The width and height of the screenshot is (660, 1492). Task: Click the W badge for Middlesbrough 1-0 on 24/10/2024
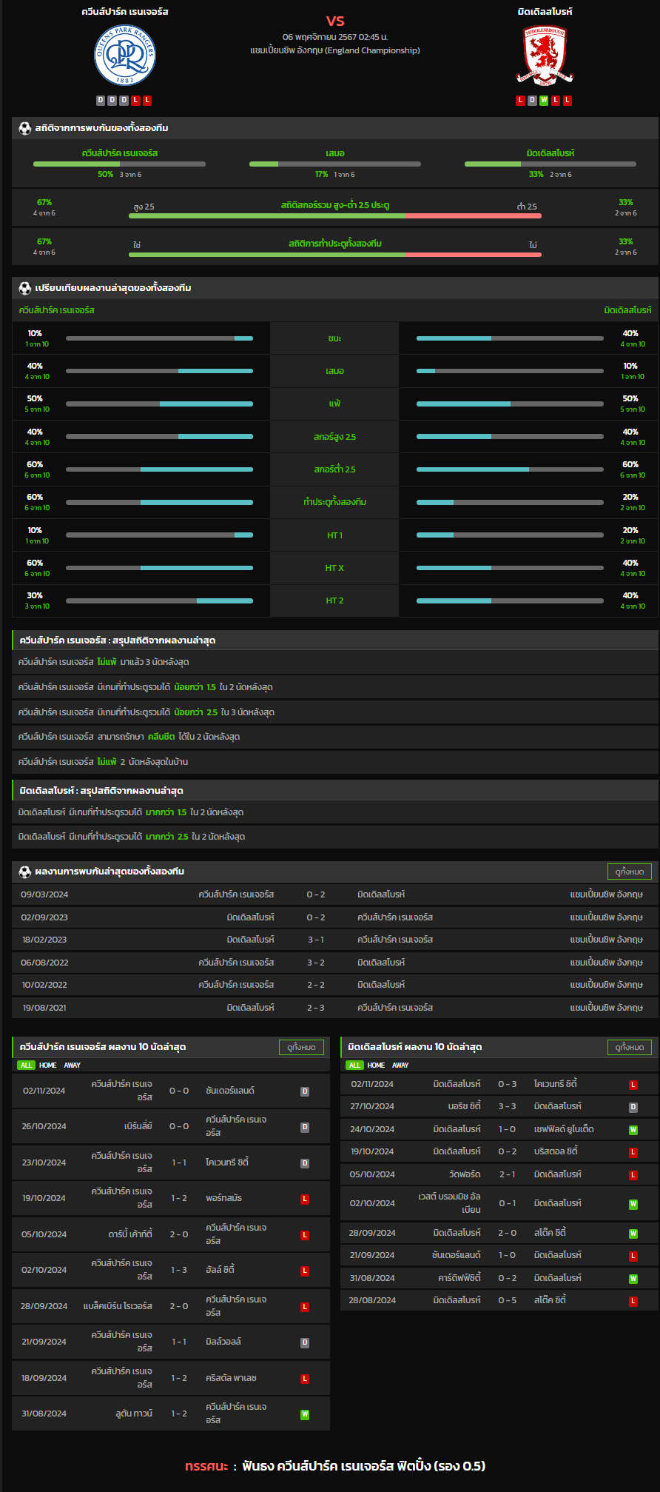tap(633, 1130)
